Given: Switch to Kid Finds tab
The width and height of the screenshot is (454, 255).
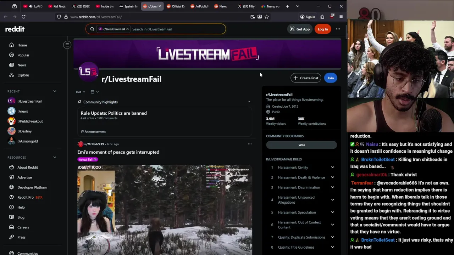Looking at the screenshot, I should (x=57, y=6).
